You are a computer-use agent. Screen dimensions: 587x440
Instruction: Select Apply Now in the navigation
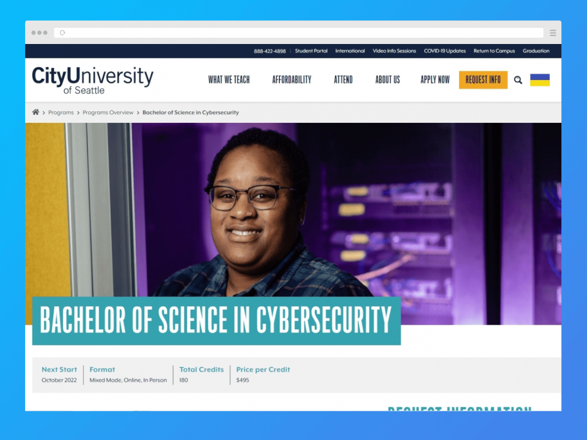click(x=435, y=79)
